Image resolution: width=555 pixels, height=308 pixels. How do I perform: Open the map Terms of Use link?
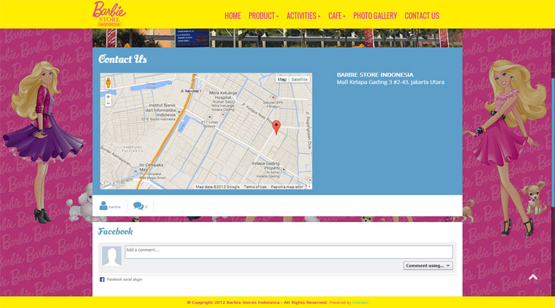[x=255, y=187]
